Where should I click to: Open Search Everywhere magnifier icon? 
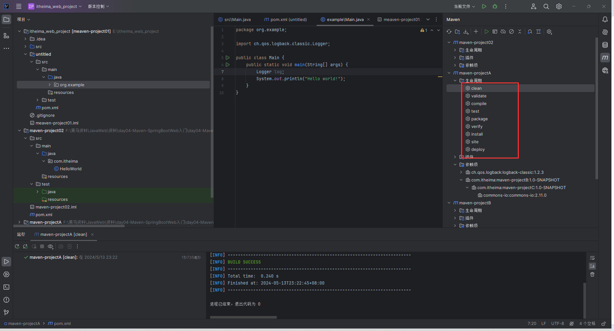tap(546, 6)
